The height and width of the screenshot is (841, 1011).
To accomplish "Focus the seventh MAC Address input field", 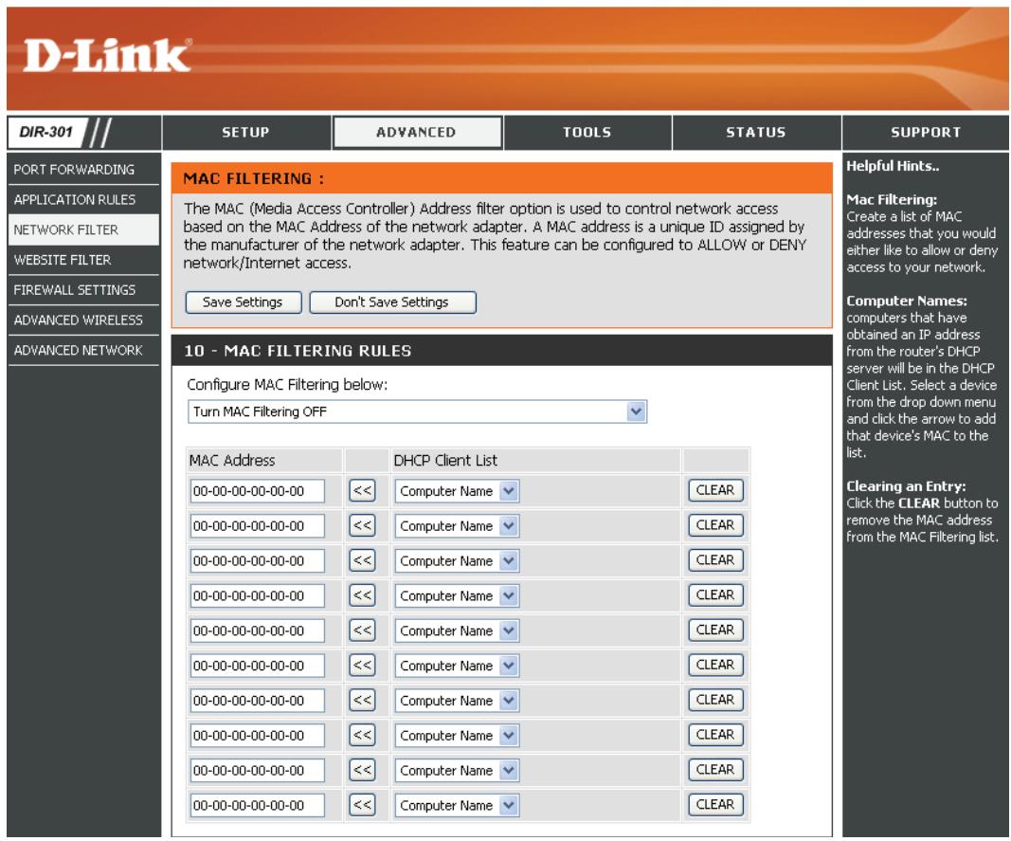I will click(x=257, y=701).
